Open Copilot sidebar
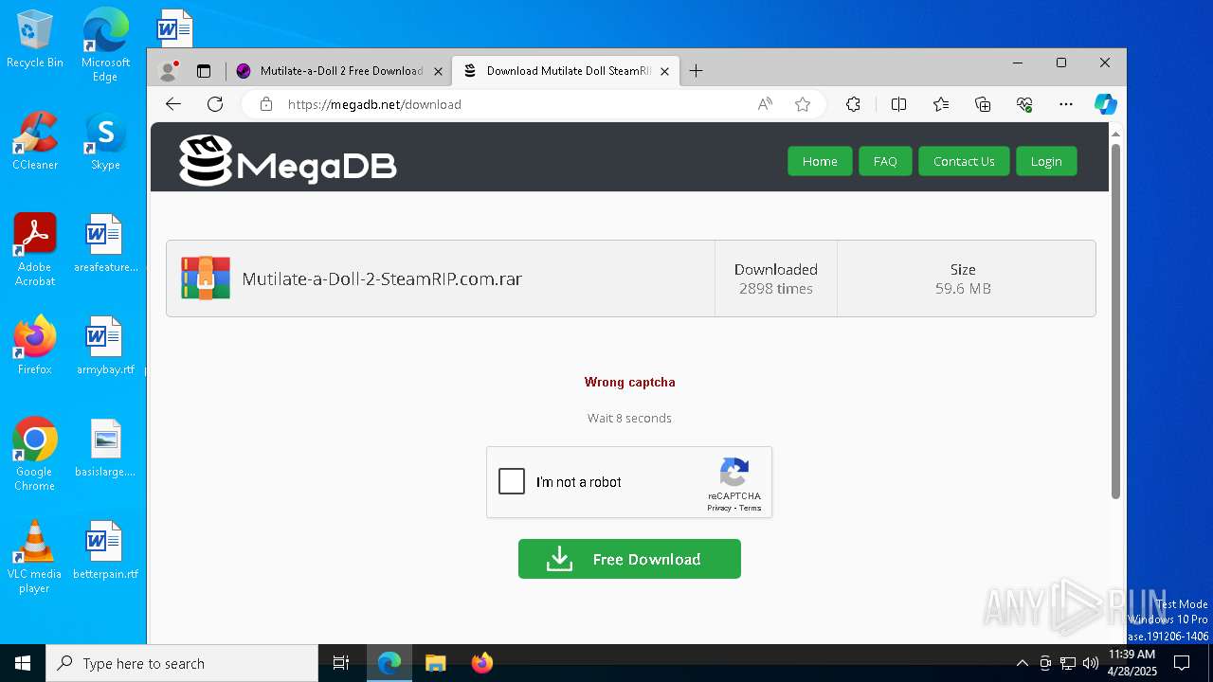 pyautogui.click(x=1105, y=104)
